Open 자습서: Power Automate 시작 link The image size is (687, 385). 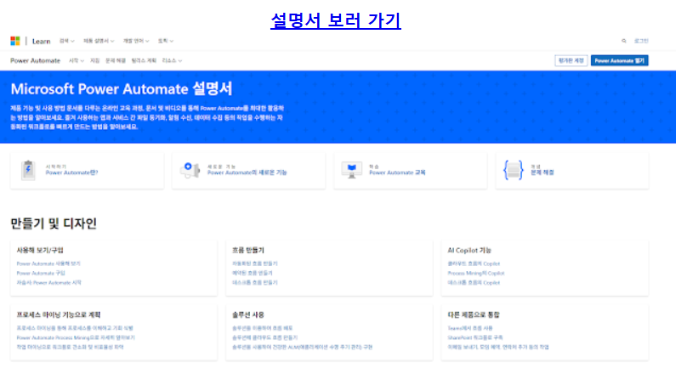click(x=48, y=282)
